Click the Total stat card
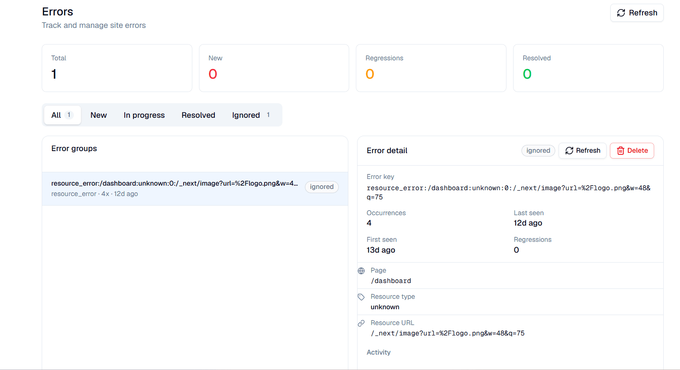 tap(117, 68)
